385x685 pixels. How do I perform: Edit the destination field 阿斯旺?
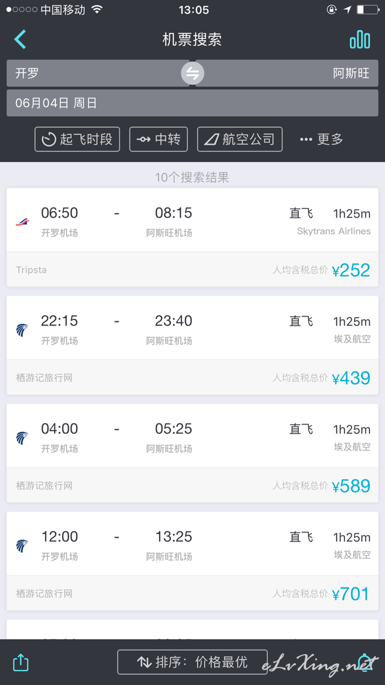pyautogui.click(x=287, y=73)
